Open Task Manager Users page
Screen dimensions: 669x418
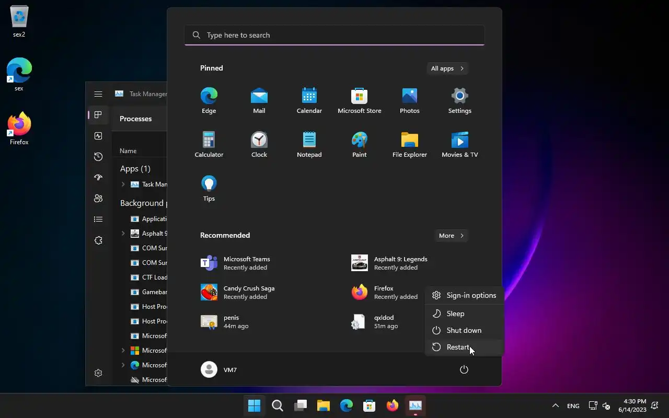[x=98, y=199]
